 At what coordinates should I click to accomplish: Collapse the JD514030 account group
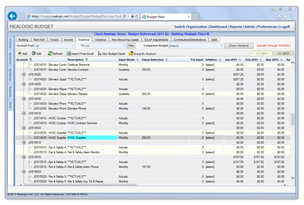(x=23, y=99)
